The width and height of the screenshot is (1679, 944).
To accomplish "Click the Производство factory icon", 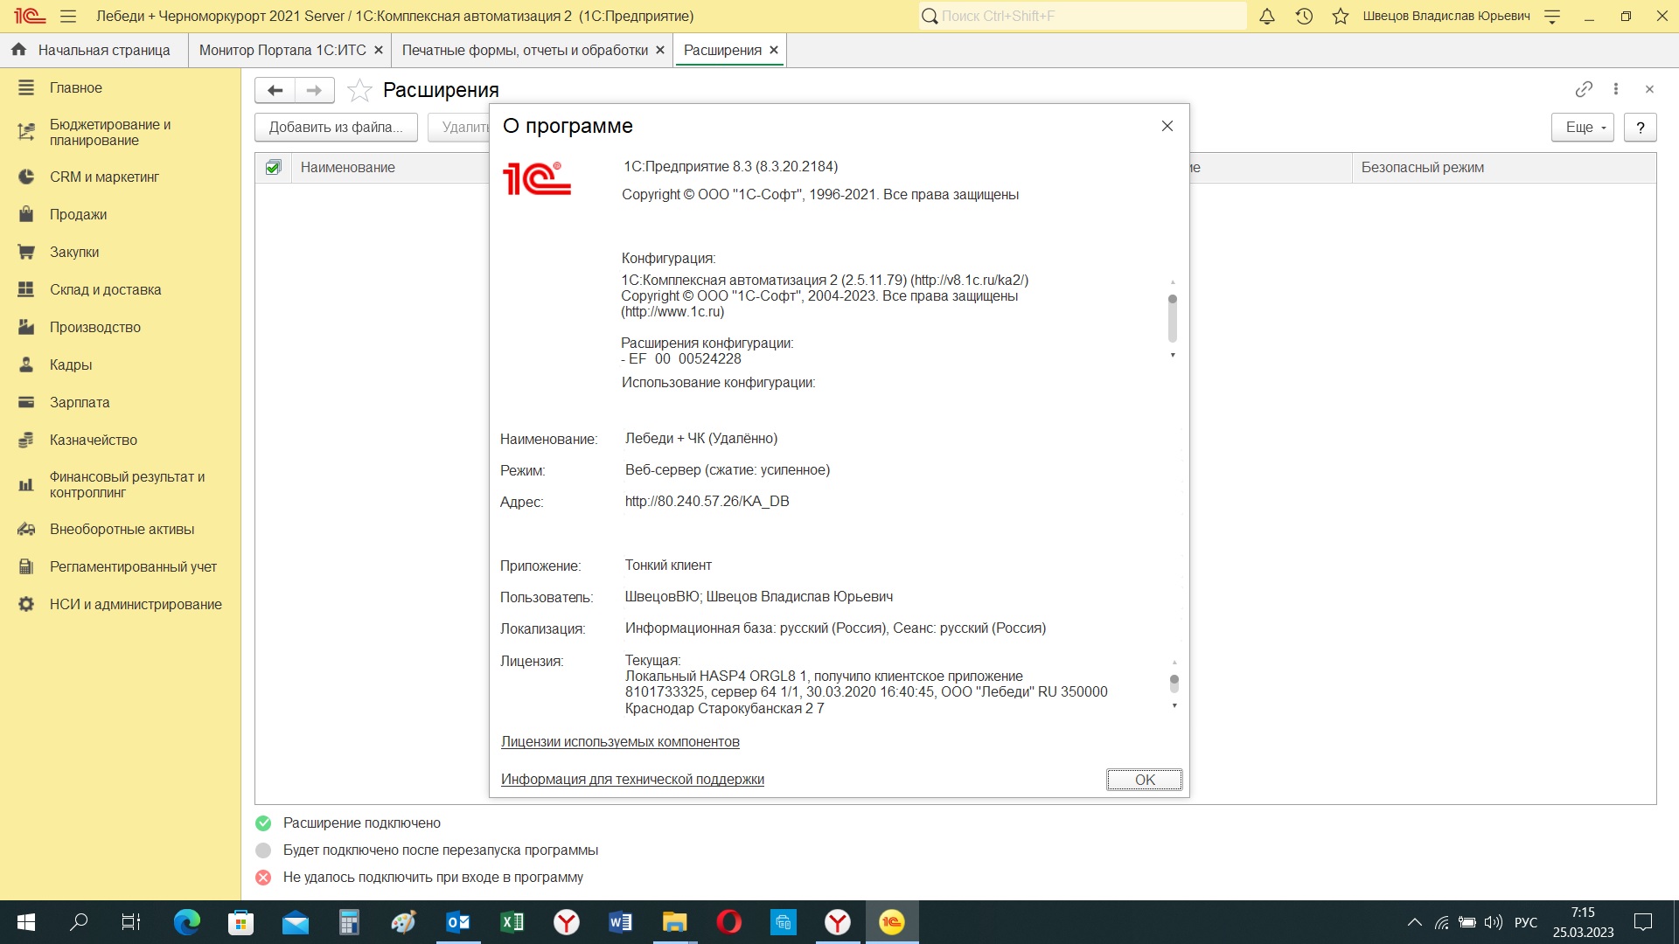I will (26, 327).
